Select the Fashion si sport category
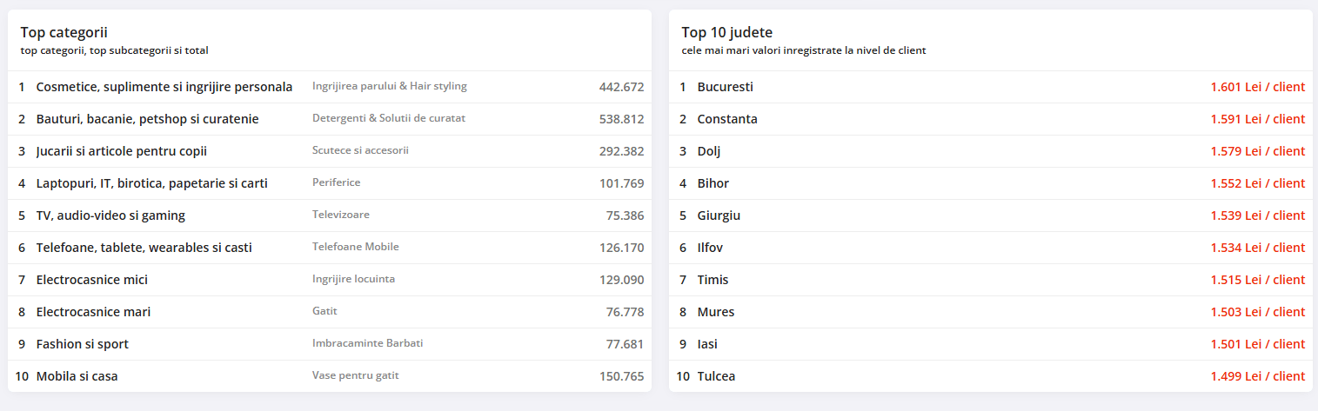 click(x=82, y=344)
